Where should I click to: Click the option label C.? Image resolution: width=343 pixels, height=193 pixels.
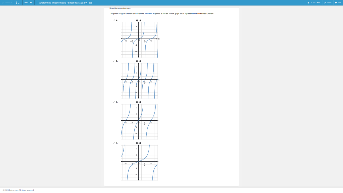(x=117, y=102)
